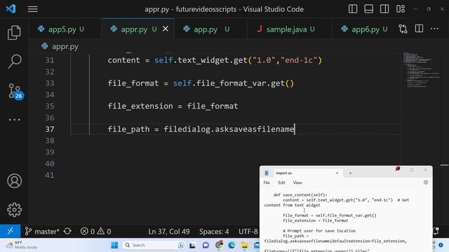Click the VS Code logo icon

(x=11, y=9)
